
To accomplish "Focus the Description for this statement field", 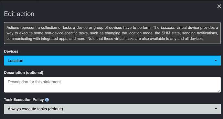I will (x=112, y=85).
